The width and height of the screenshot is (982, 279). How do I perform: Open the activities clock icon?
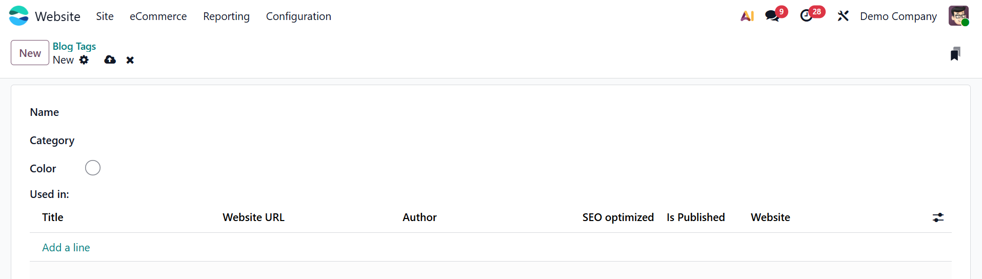pyautogui.click(x=807, y=16)
